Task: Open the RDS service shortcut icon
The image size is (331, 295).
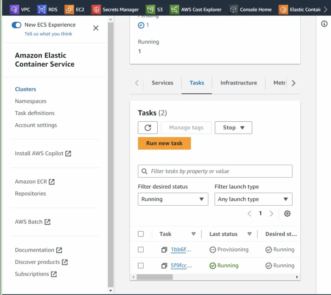Action: [x=42, y=10]
